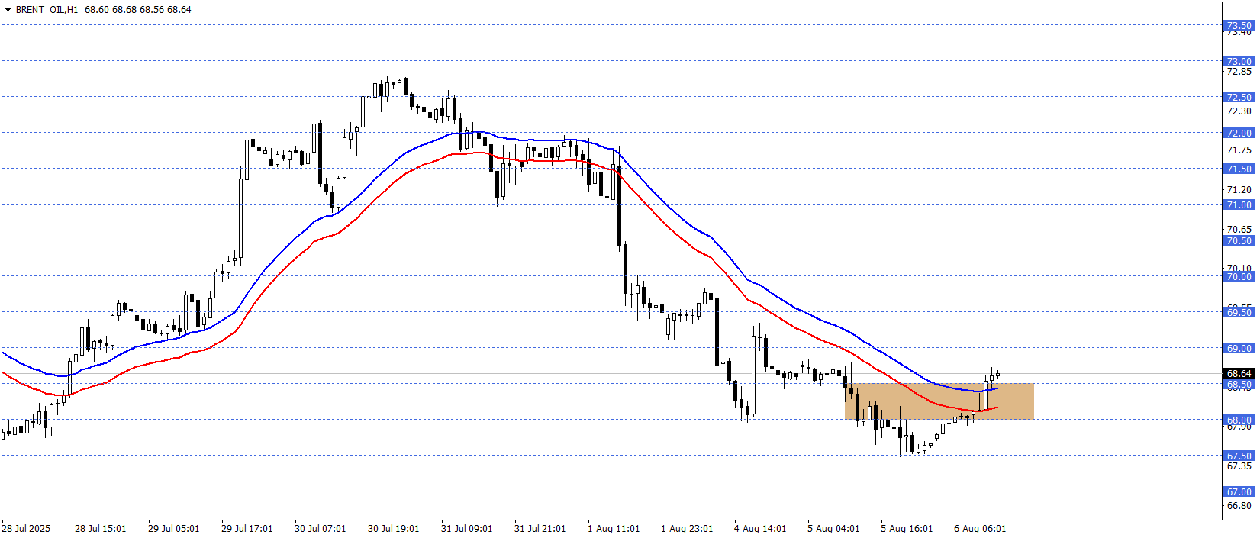Click the 70.50 horizontal line price label
Screen dimensions: 1260x538
tap(1239, 240)
